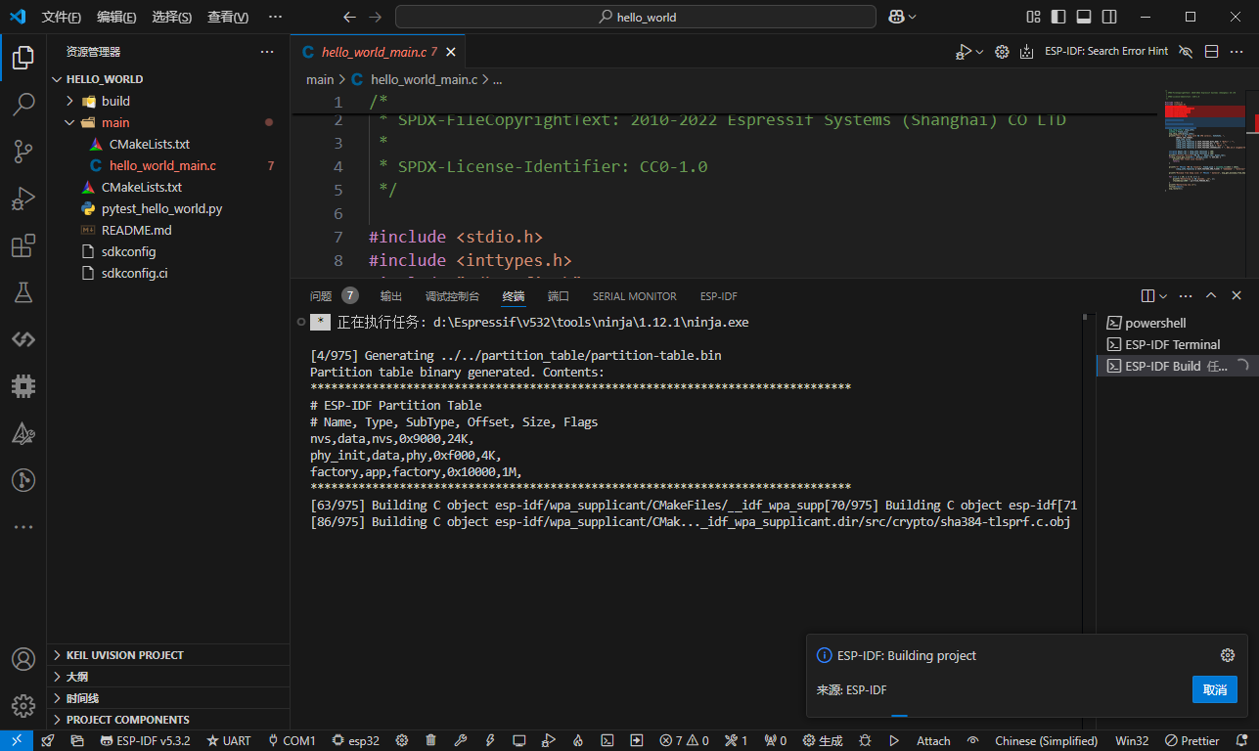Open the Testing flask view
Screen dimensions: 1259x751
[23, 292]
